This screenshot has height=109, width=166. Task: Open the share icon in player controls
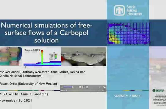click(x=100, y=87)
